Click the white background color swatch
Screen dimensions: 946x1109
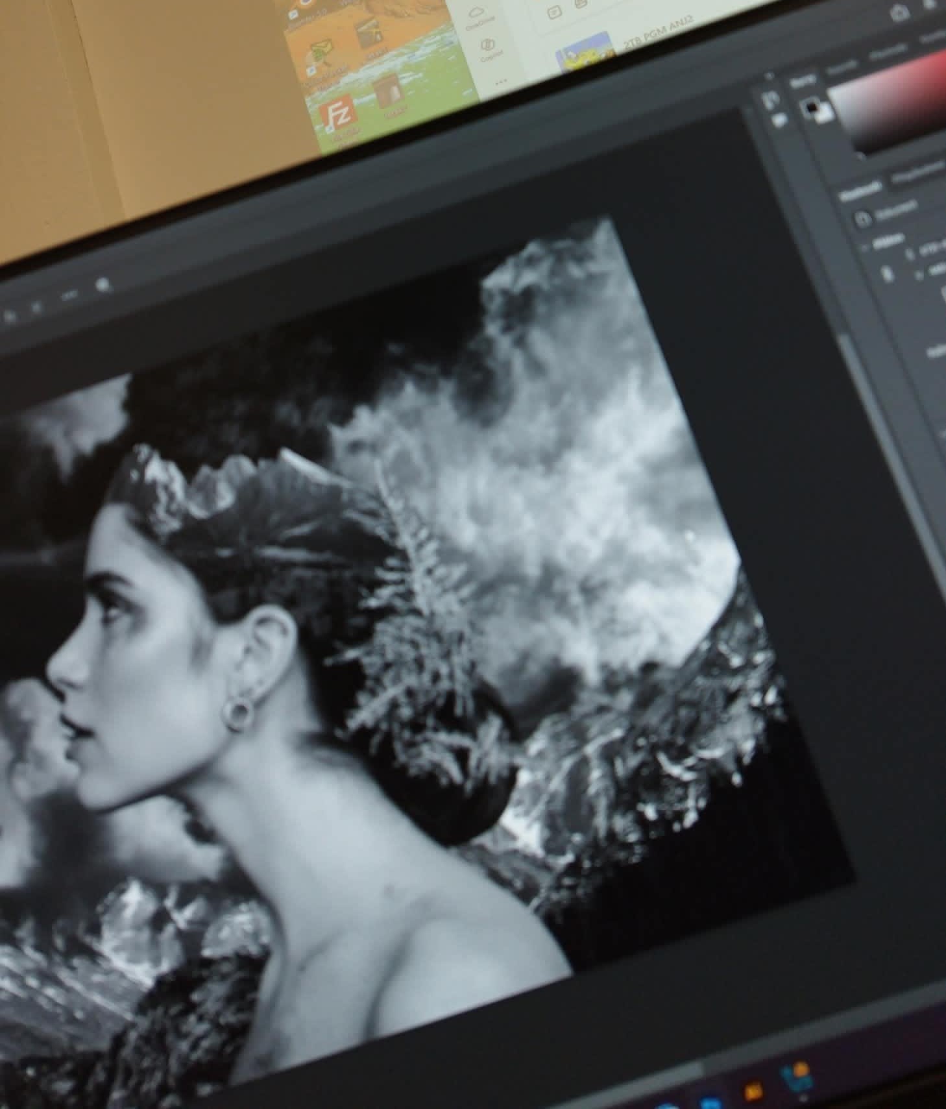(824, 114)
